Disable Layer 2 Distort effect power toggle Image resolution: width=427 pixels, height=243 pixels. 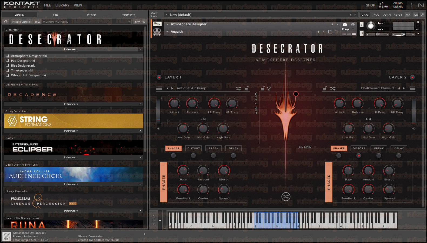click(359, 155)
